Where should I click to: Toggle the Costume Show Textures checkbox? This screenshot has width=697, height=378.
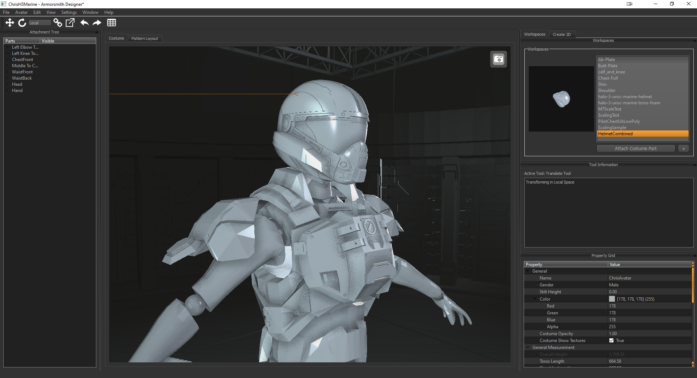coord(611,341)
